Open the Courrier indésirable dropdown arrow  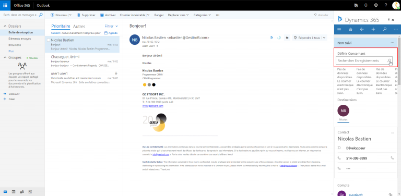pos(148,15)
